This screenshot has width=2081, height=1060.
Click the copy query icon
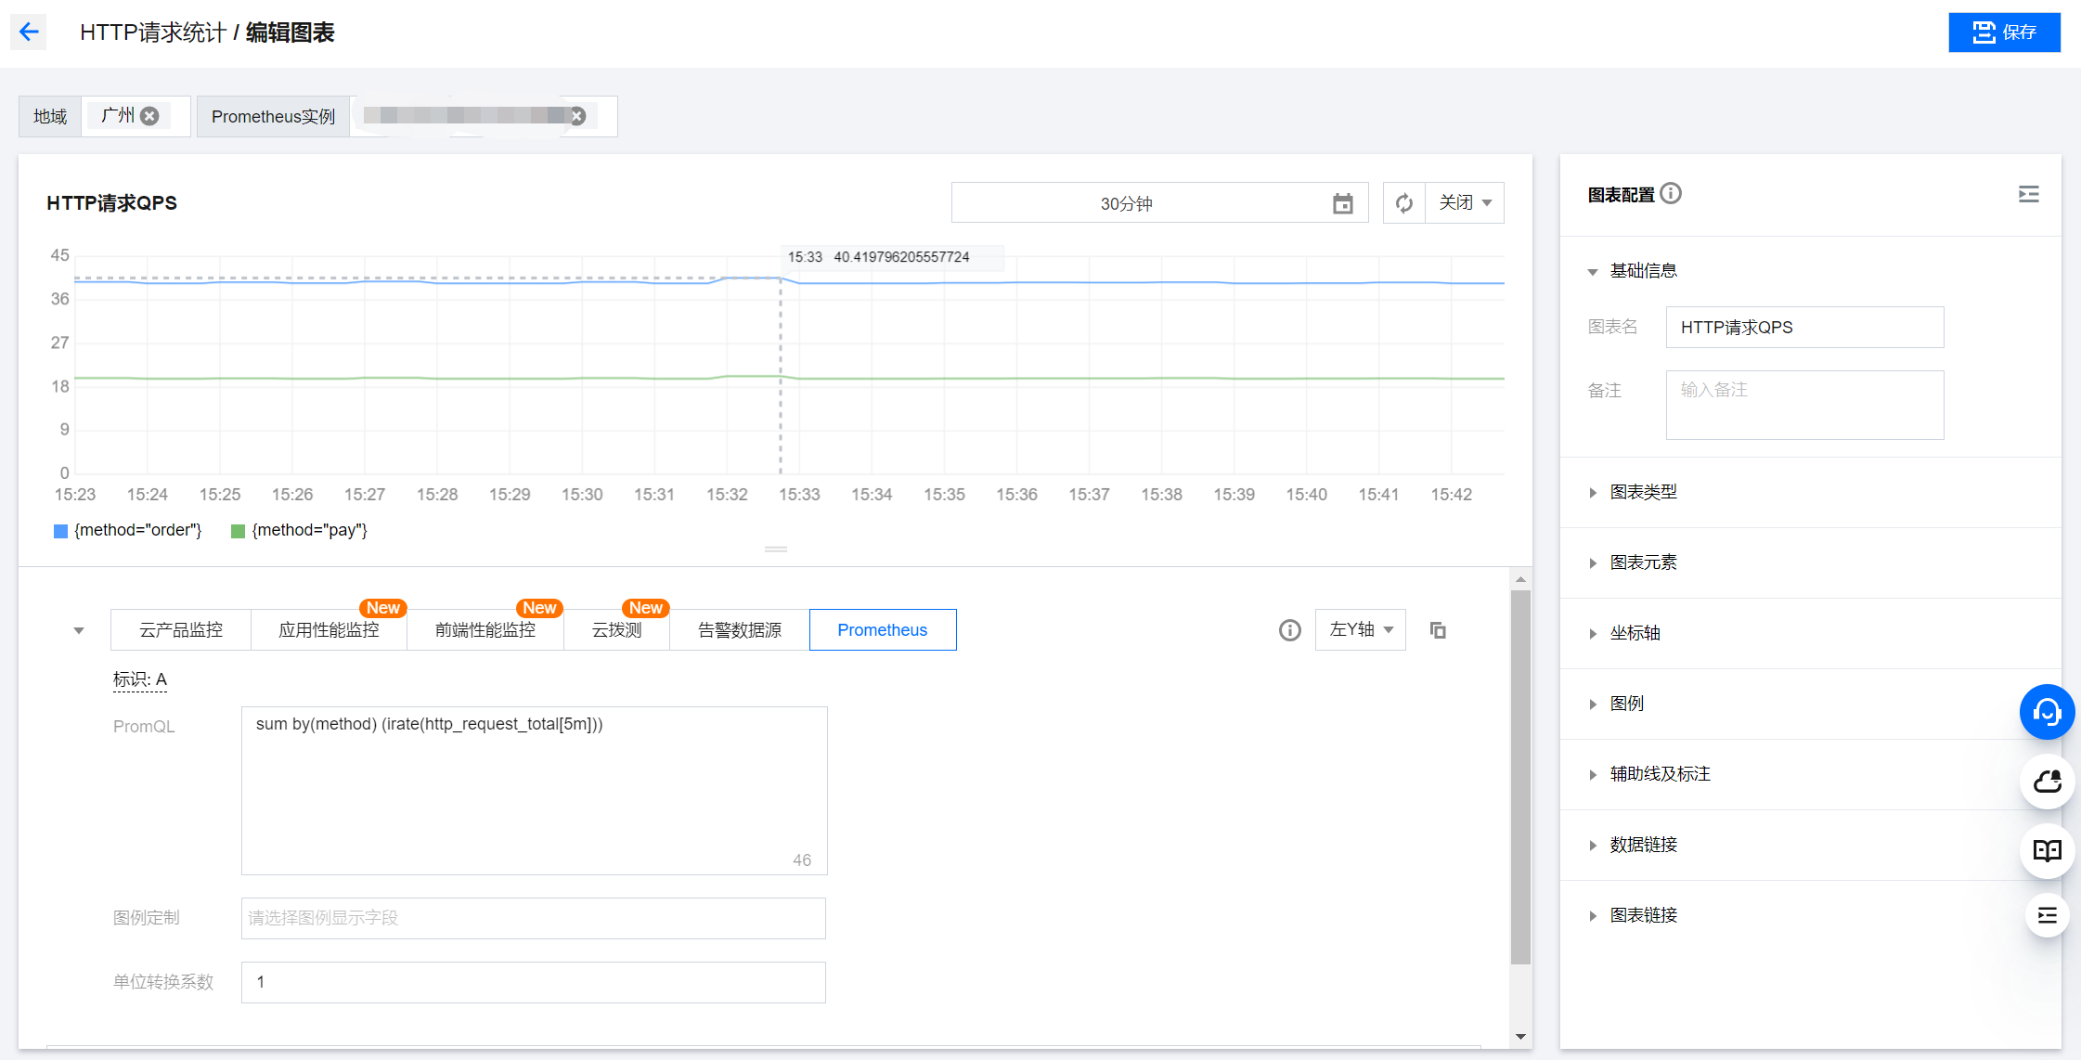coord(1438,630)
